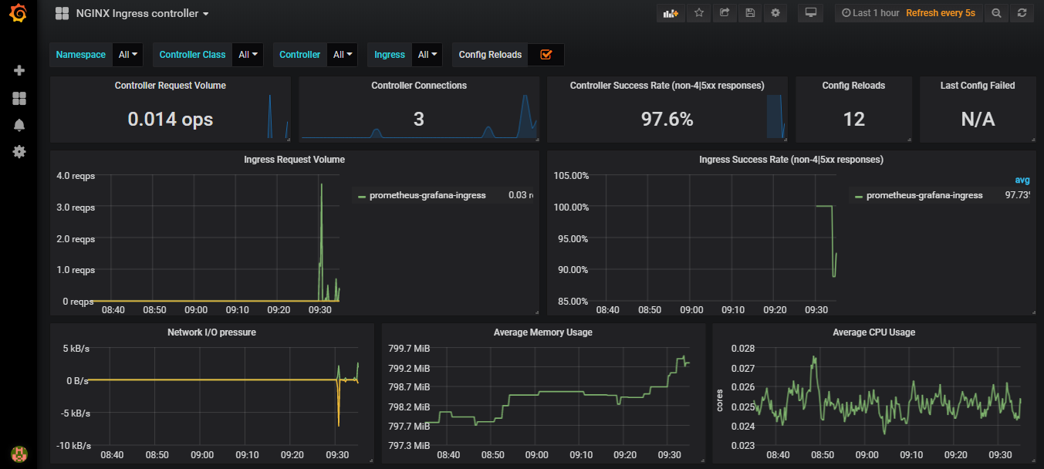Open the Dashboards grid icon in sidebar

point(19,98)
